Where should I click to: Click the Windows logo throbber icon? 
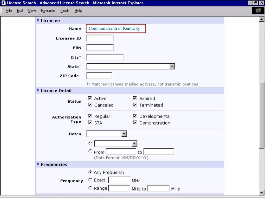click(x=258, y=11)
